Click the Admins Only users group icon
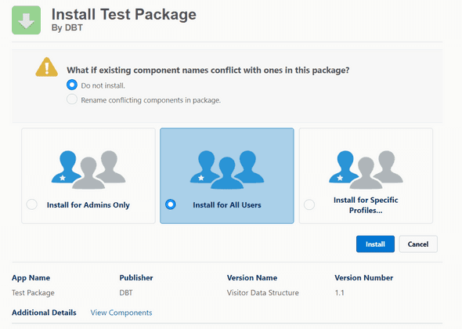Screen dimensions: 462x329 [x=88, y=169]
